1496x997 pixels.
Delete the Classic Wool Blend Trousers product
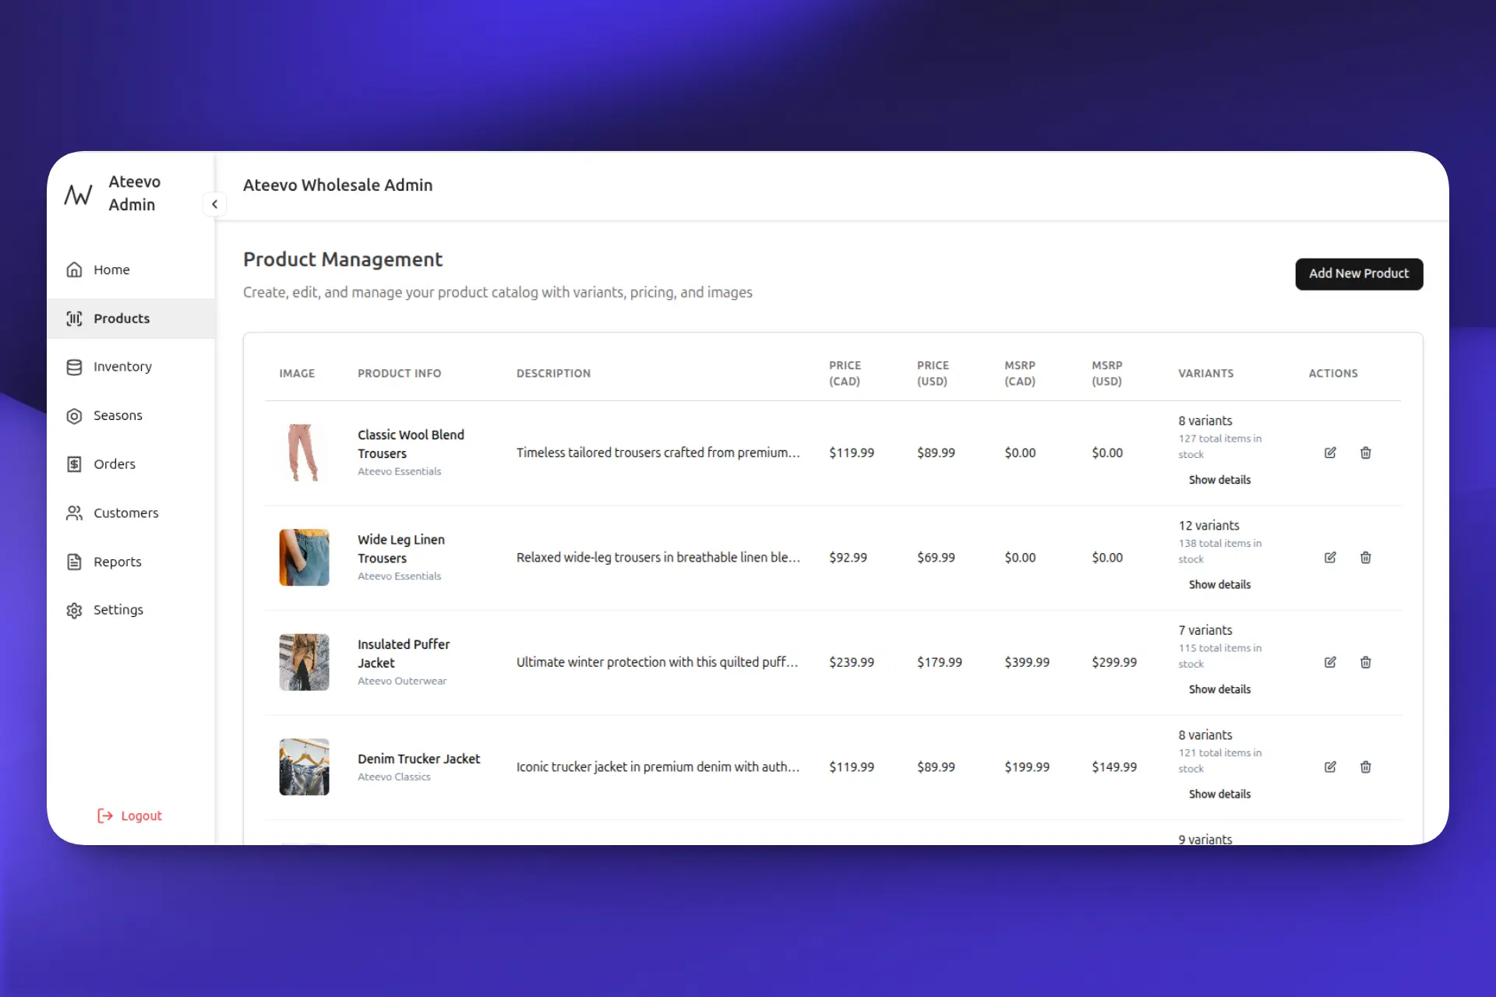[1366, 453]
